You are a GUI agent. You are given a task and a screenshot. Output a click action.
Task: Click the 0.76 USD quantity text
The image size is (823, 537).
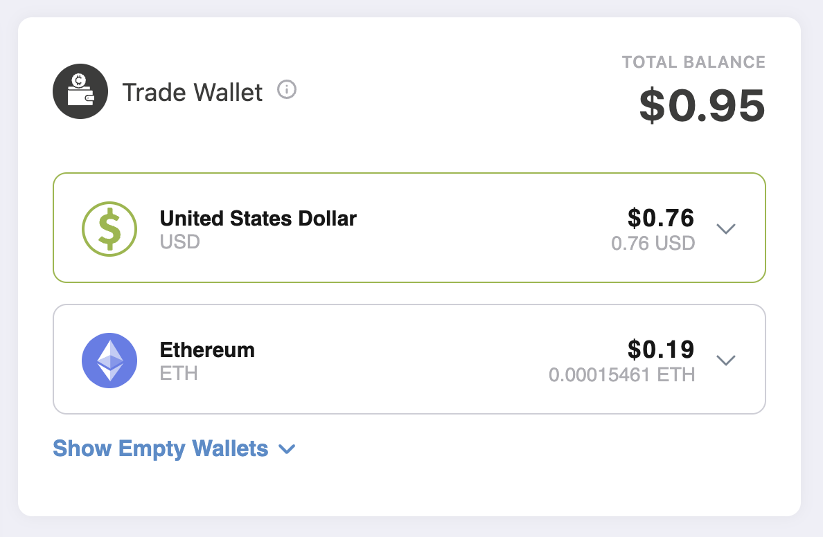pyautogui.click(x=653, y=243)
